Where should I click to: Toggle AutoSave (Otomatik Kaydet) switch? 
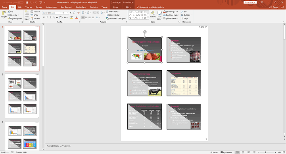[x=21, y=2]
